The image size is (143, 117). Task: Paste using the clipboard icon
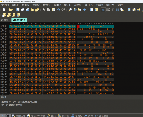point(53,10)
